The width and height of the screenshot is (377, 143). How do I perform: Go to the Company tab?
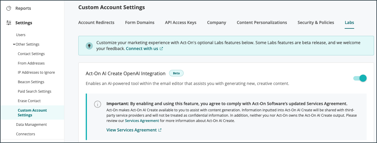217,23
